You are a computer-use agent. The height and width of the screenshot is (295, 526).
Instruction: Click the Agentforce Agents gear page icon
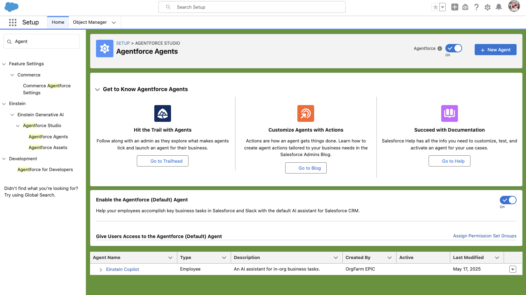[x=105, y=49]
